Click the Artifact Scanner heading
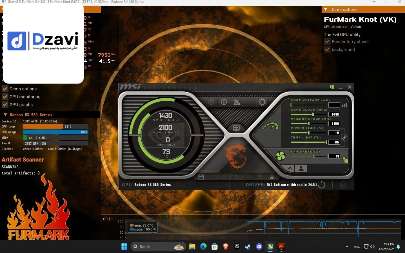The width and height of the screenshot is (405, 253). (x=23, y=160)
